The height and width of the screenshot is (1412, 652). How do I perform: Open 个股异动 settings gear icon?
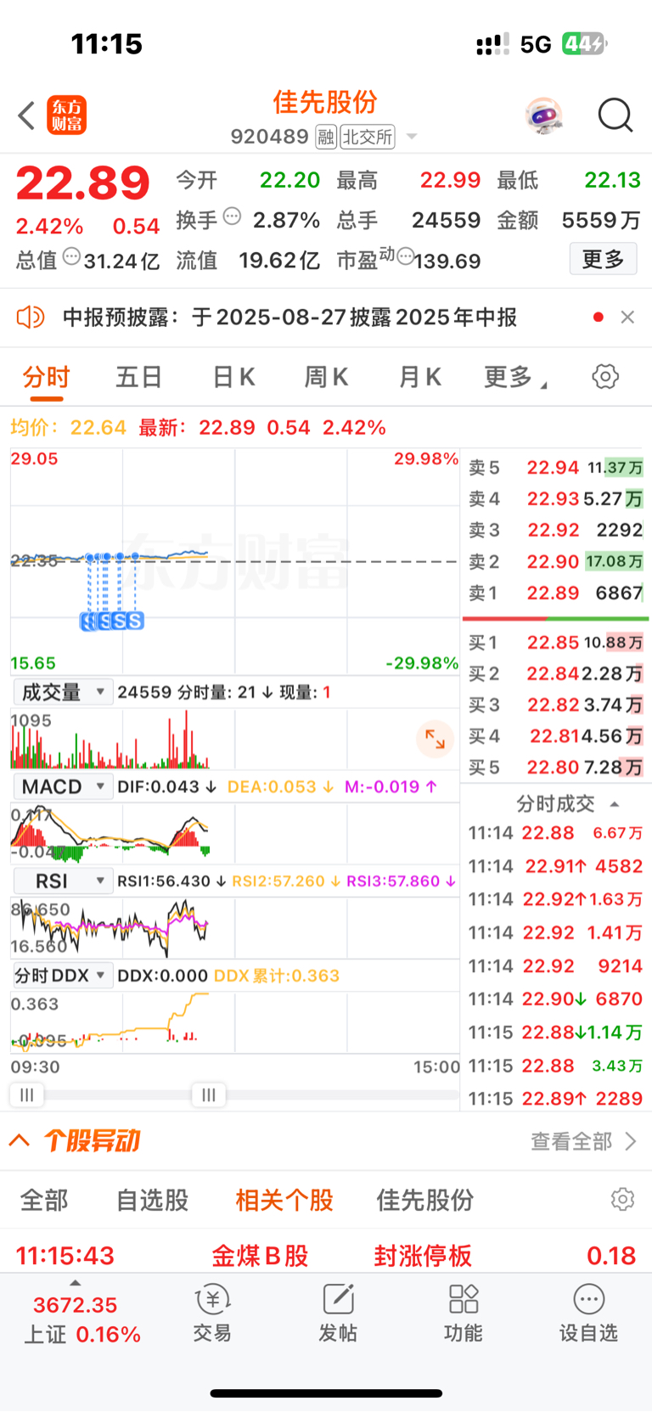point(623,1199)
